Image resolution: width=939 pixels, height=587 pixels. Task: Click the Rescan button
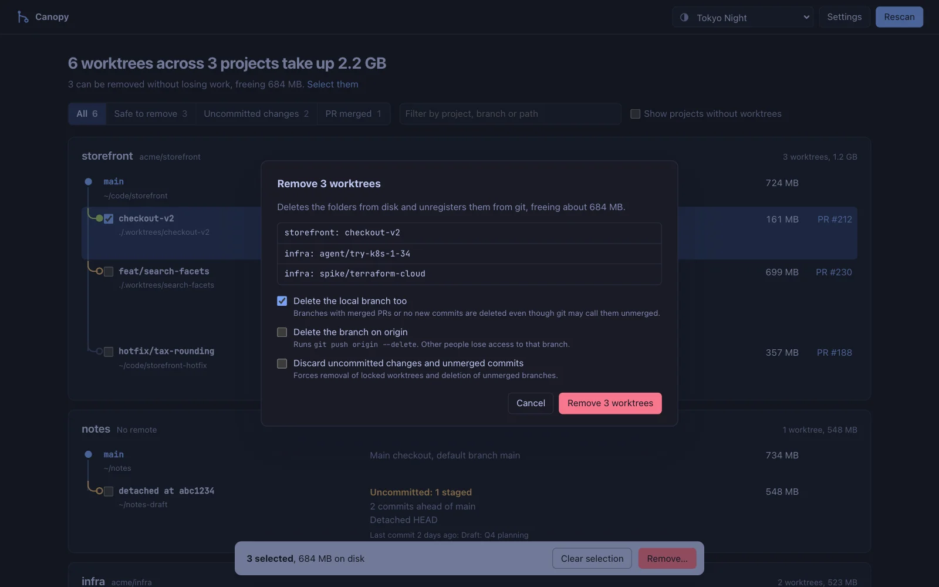point(899,17)
